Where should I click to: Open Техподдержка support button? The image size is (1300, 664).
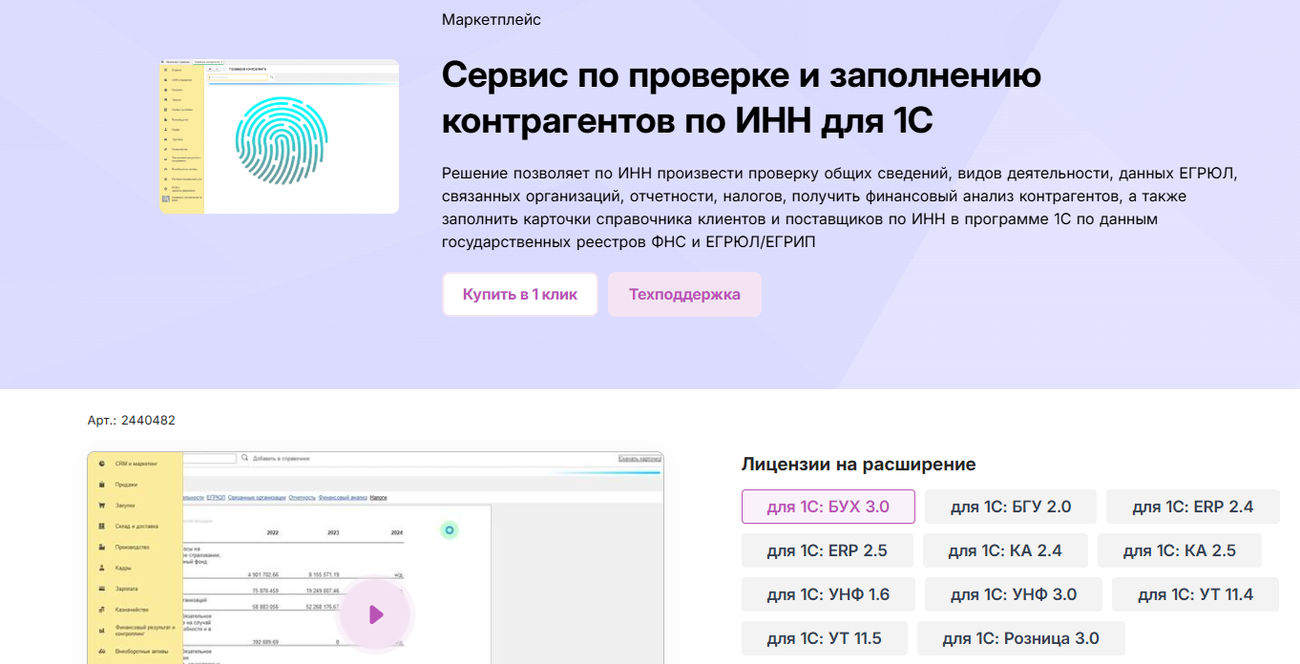tap(684, 294)
